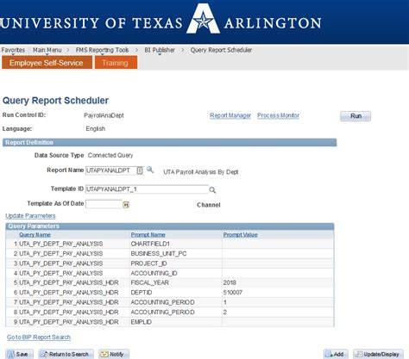Click the Query Parameters section header
Screen dimensions: 409x359
pos(170,226)
